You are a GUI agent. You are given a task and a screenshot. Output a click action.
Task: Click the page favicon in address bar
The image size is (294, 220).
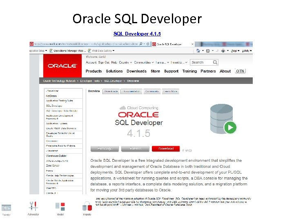pyautogui.click(x=32, y=44)
